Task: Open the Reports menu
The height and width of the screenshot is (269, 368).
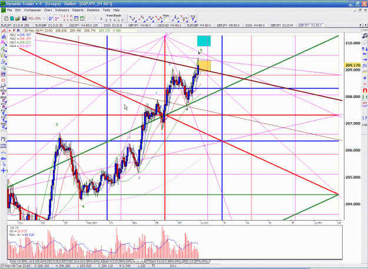Action: (x=78, y=10)
